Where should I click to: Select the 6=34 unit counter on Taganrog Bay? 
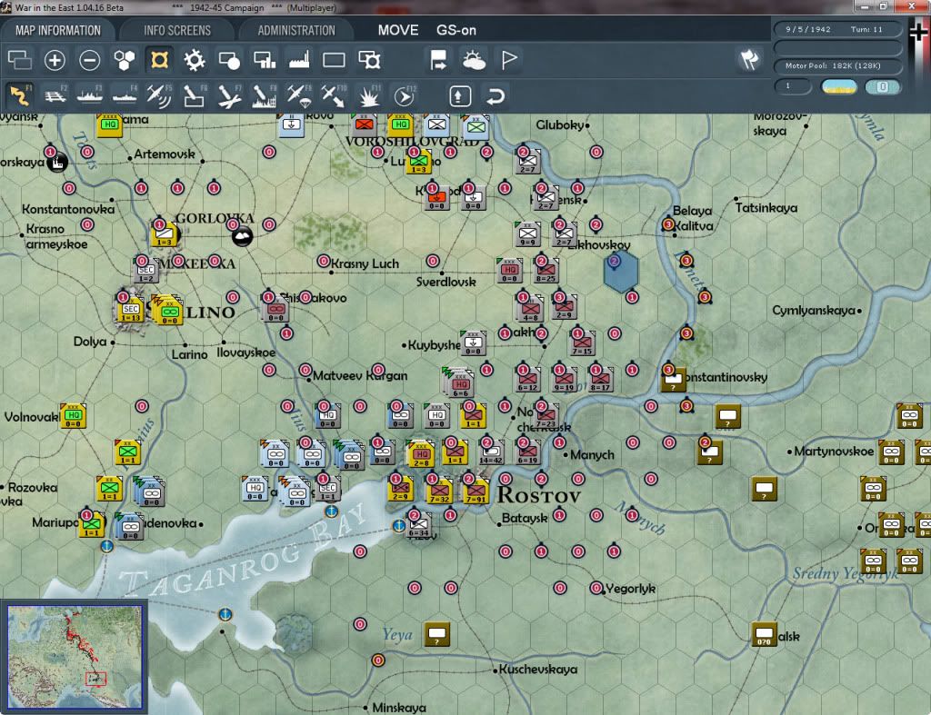419,525
